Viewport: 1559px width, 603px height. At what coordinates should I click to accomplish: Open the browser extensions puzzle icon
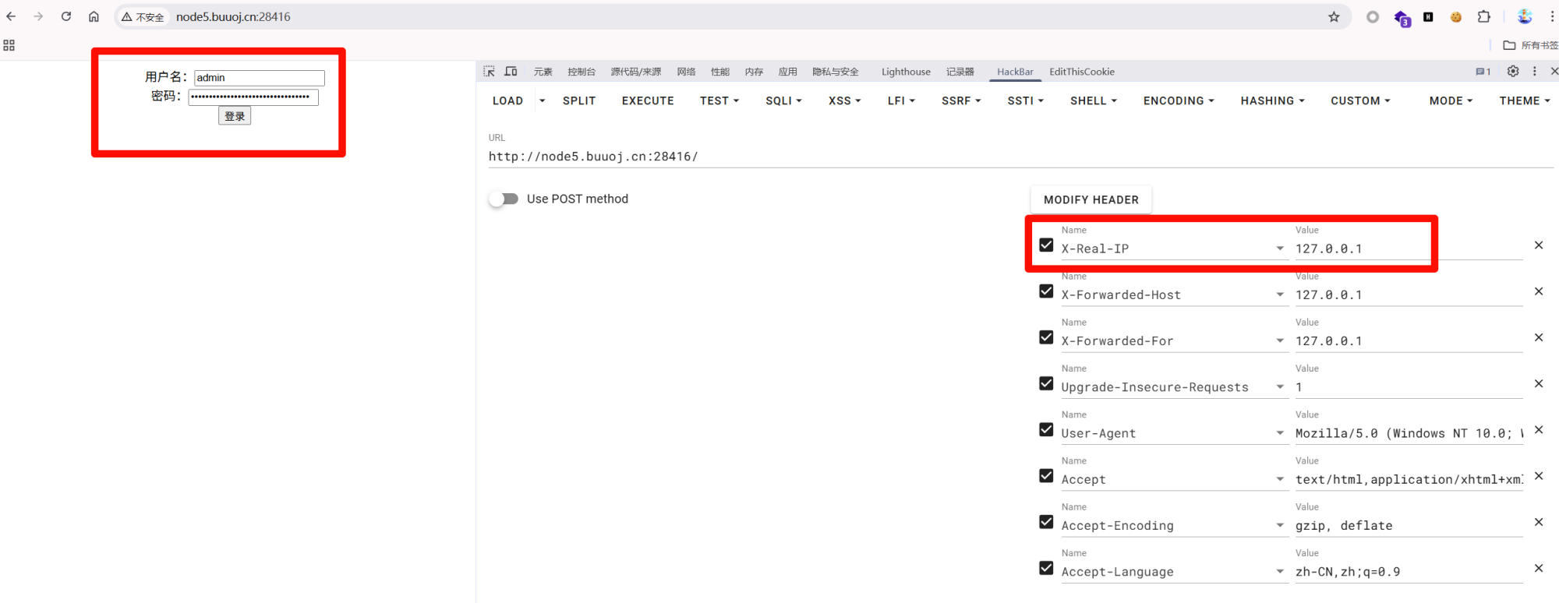pos(1483,16)
